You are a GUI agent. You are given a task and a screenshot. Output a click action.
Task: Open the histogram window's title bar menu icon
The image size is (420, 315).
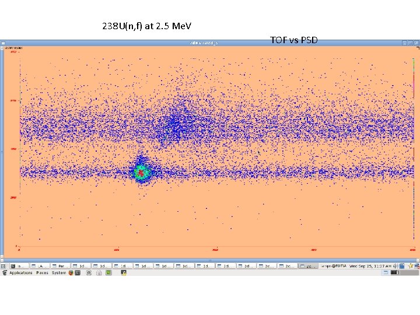[3, 43]
